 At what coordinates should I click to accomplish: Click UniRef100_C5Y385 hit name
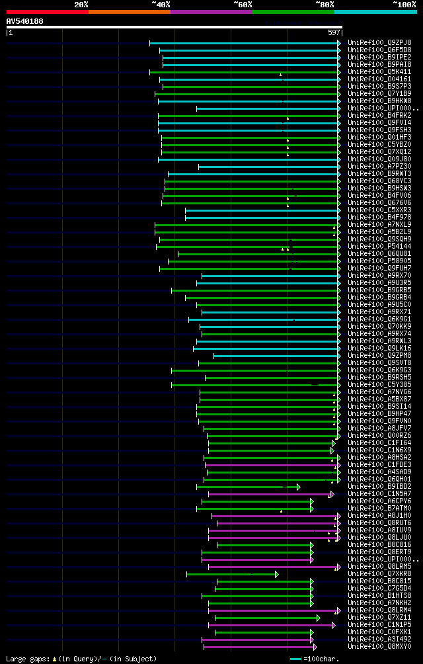(379, 384)
